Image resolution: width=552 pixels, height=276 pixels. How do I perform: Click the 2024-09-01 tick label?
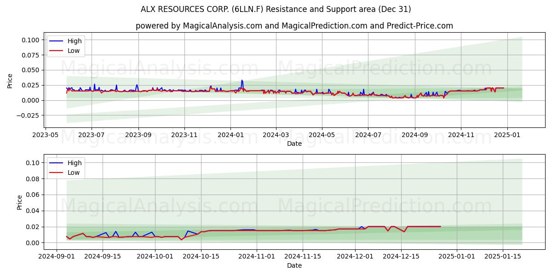coord(57,257)
